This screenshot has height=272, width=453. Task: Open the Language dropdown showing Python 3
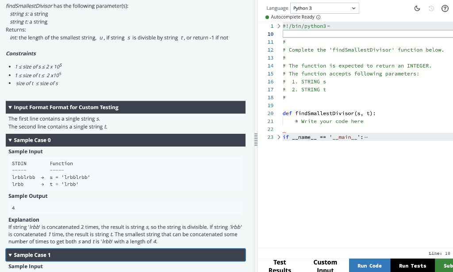324,8
